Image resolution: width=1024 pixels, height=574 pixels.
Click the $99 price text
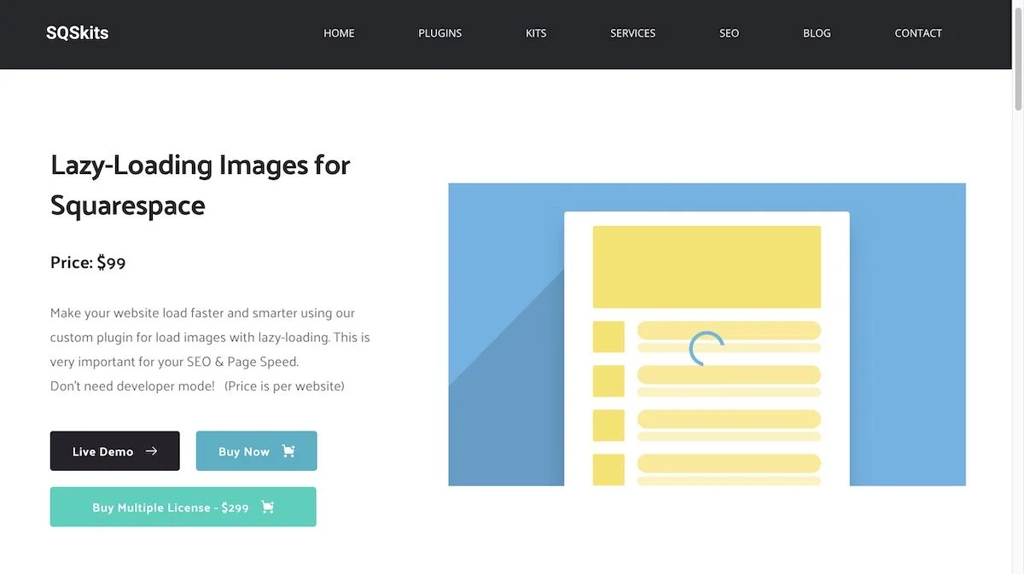pos(112,262)
